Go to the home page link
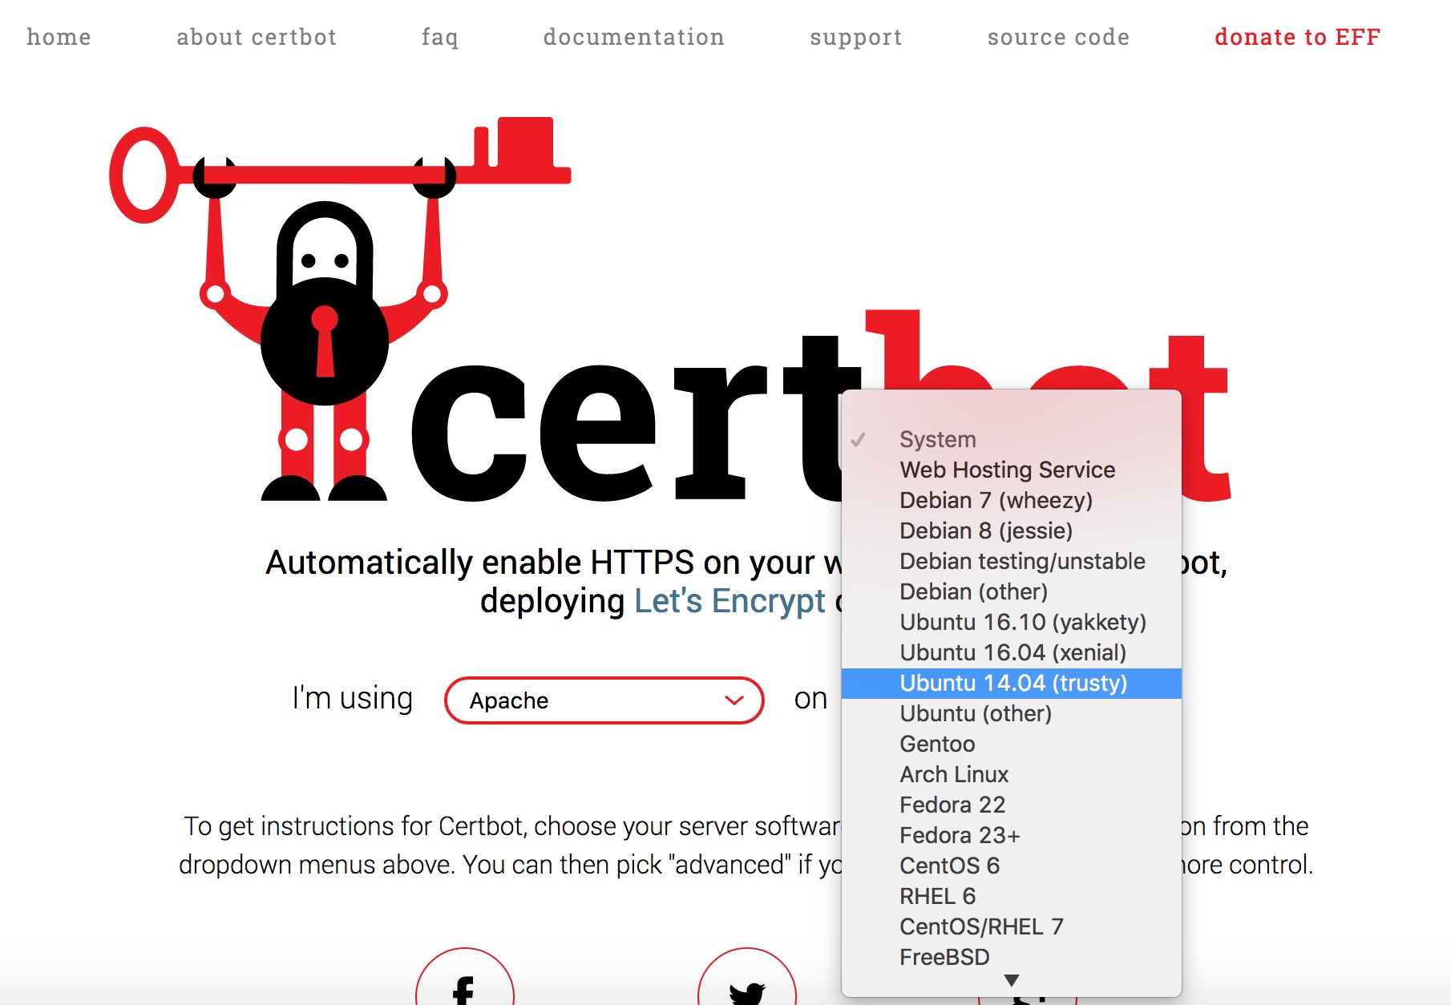This screenshot has width=1451, height=1005. point(59,37)
